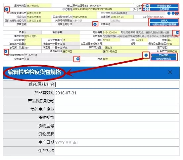
Task: Click ellipsis icon next to 备注 field
Action: click(147, 6)
